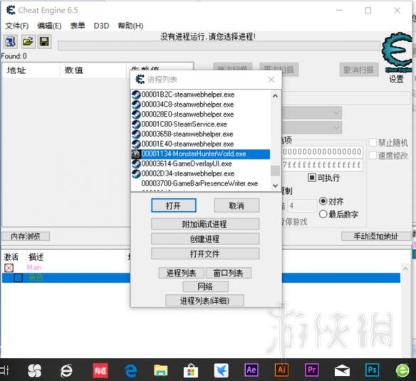Open the 表单 menu
This screenshot has width=416, height=381.
coord(78,26)
